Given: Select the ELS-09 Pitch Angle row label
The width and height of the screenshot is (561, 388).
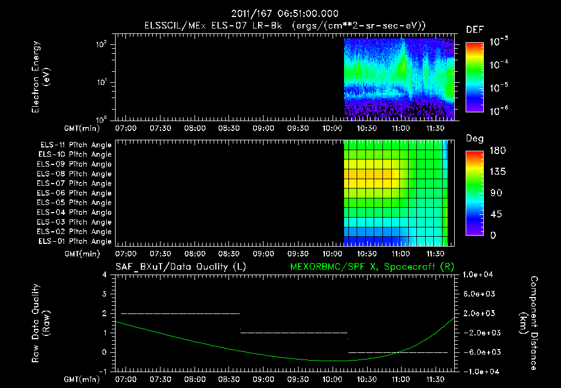Looking at the screenshot, I should 74,164.
